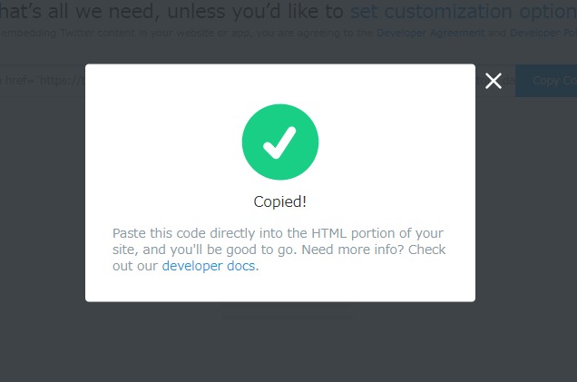
Task: Click the "Copied!" confirmation heading
Action: 279,201
